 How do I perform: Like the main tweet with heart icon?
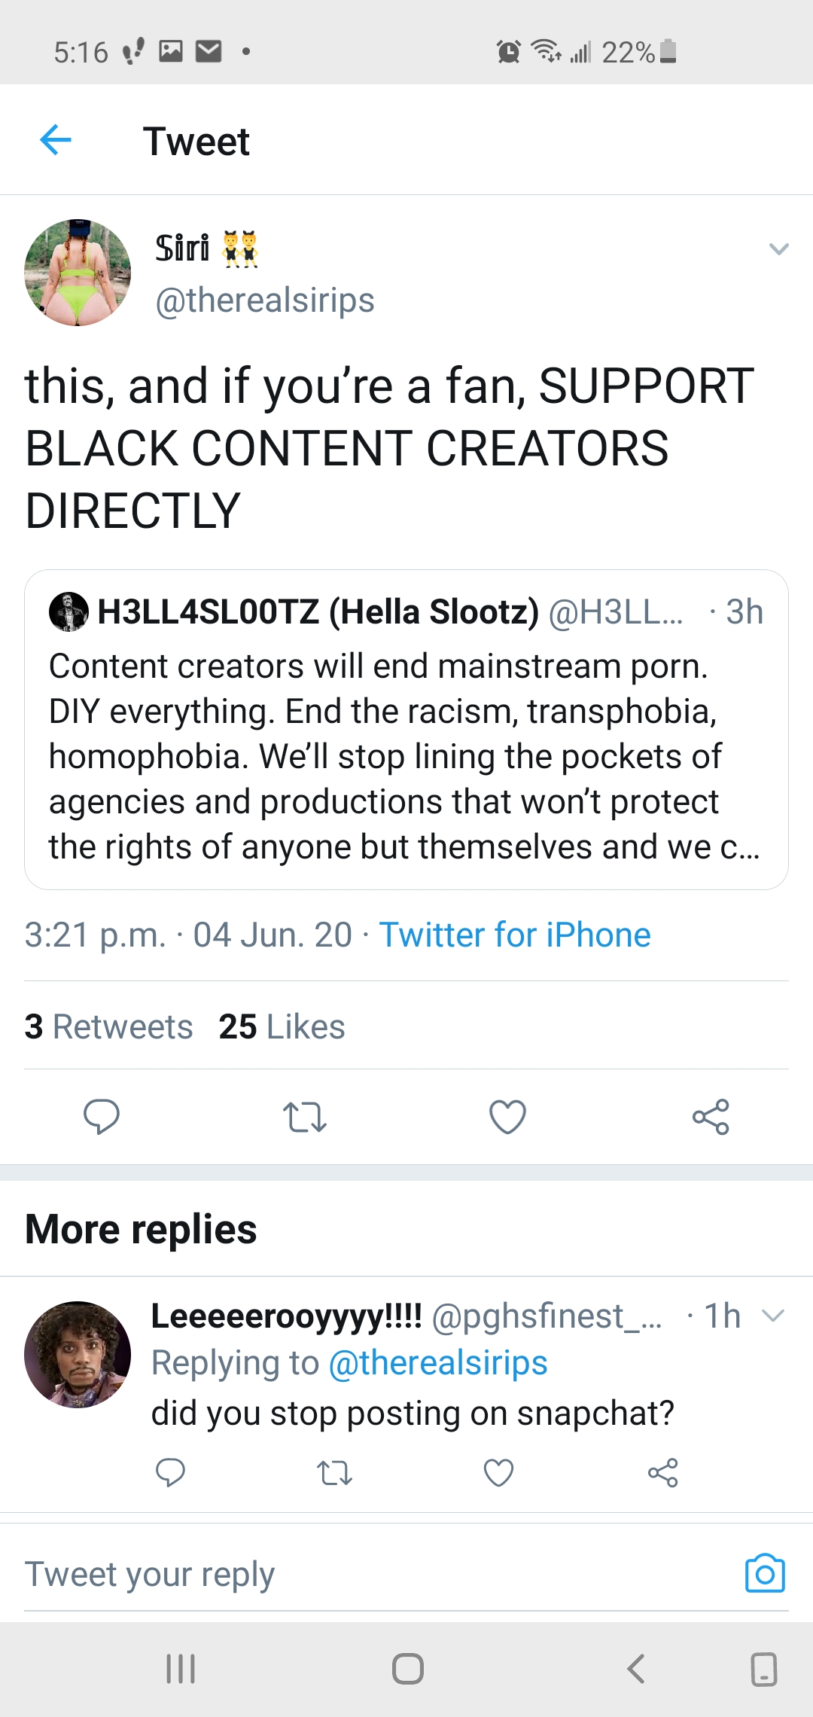508,1117
